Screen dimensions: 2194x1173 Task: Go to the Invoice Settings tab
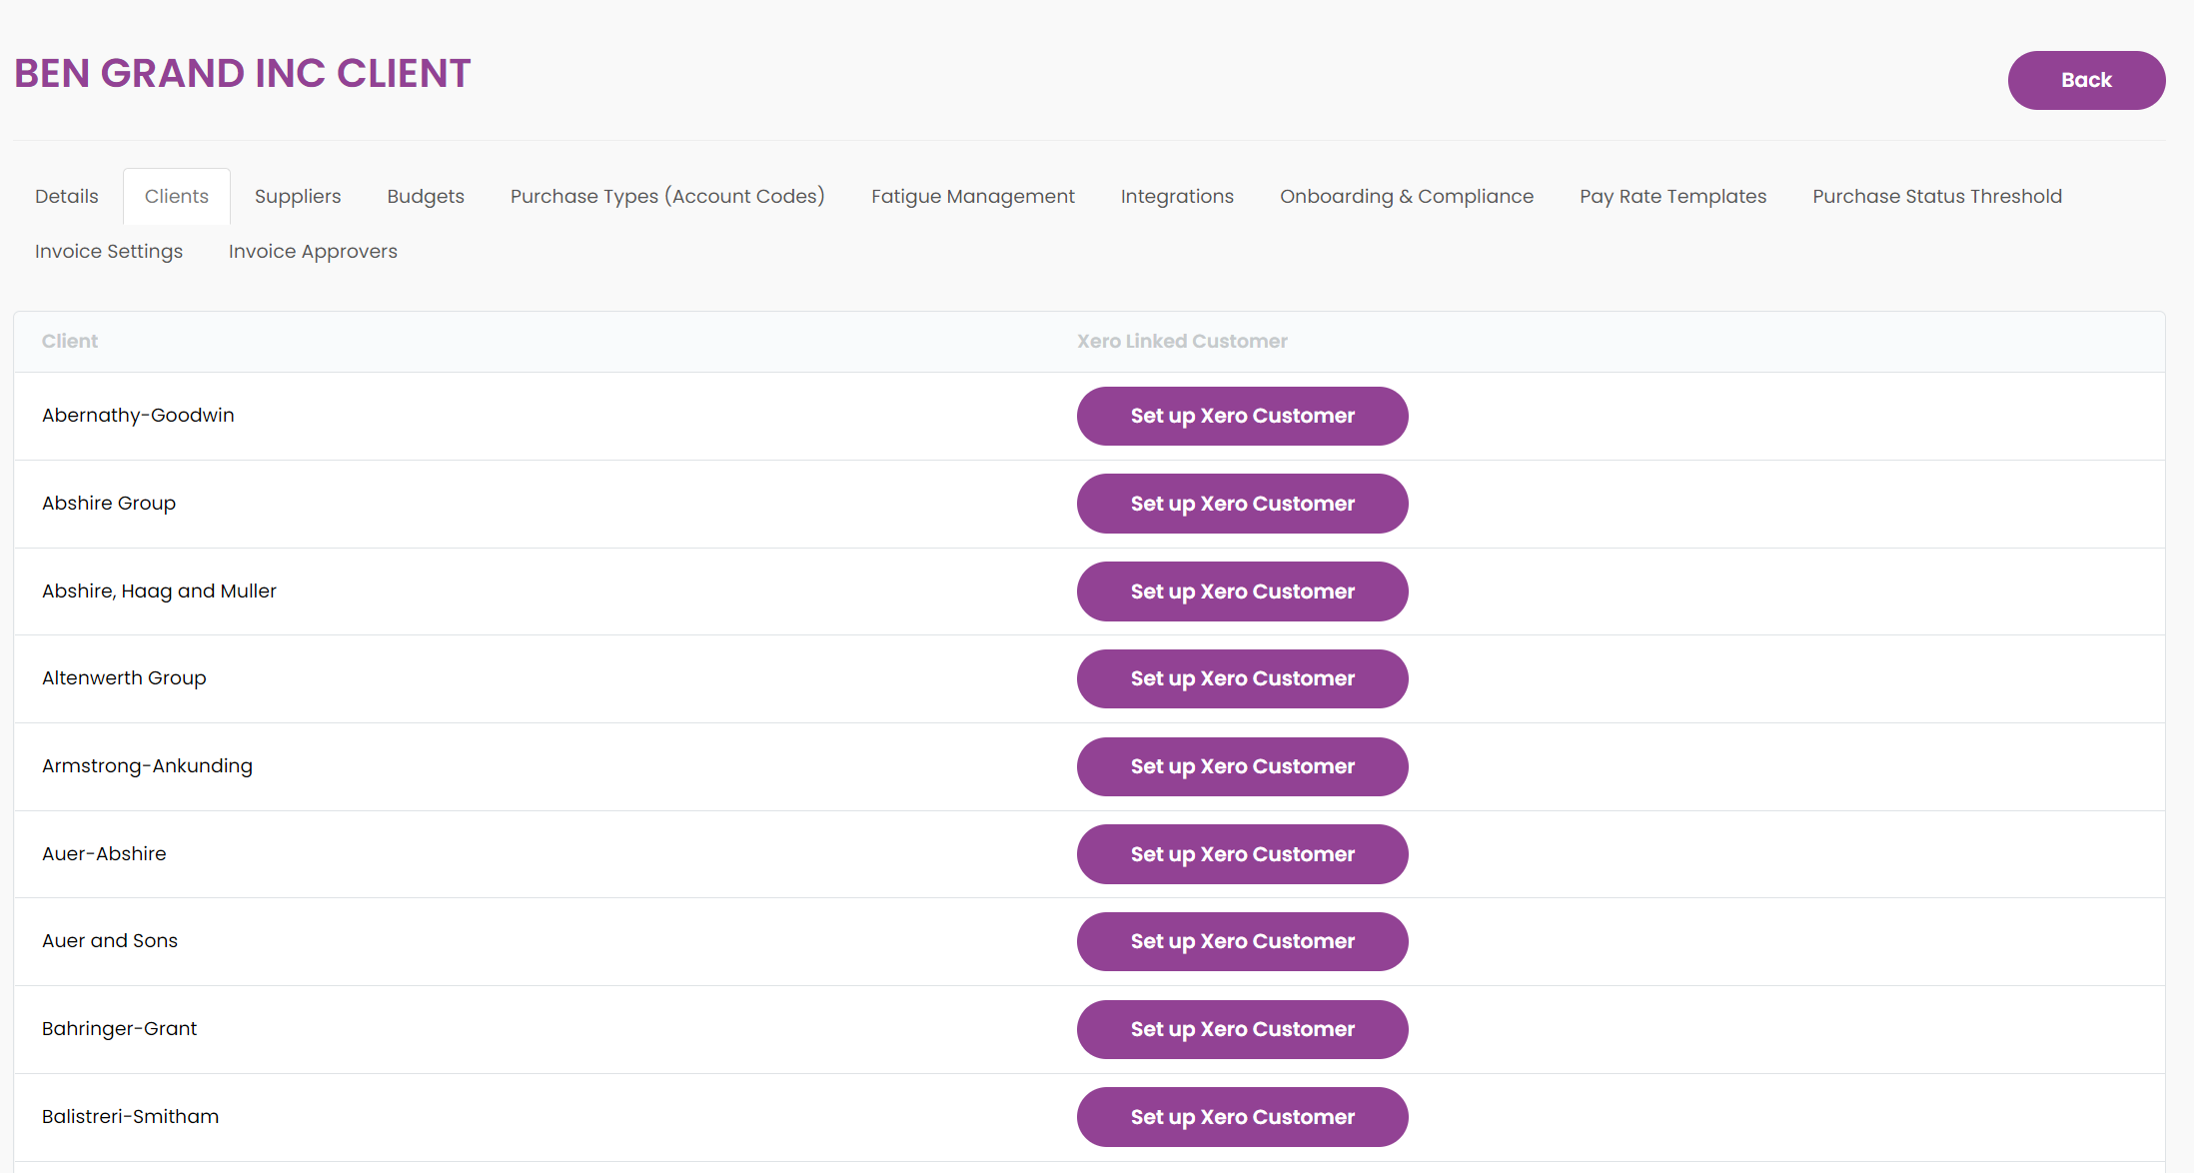109,251
